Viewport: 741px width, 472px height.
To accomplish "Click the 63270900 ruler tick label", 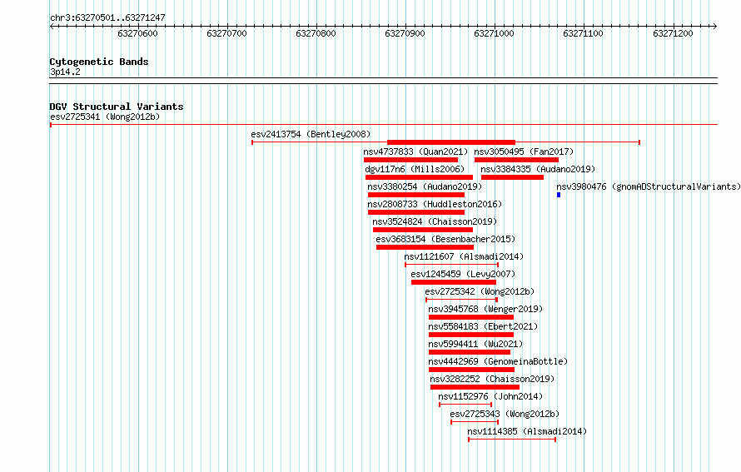I will pyautogui.click(x=405, y=33).
